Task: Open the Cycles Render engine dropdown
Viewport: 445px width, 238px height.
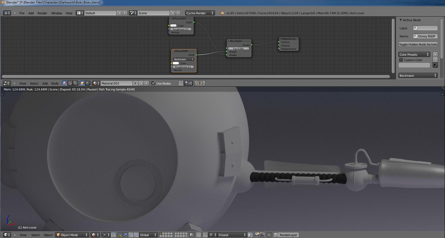Action: click(200, 13)
